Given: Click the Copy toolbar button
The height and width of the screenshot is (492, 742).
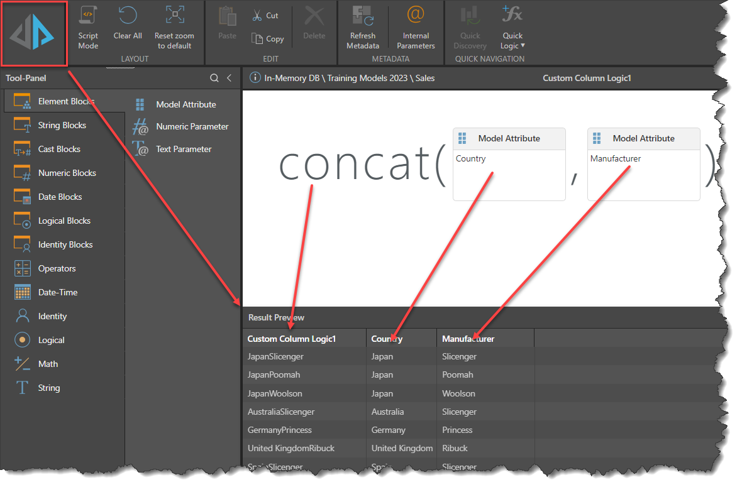Looking at the screenshot, I should (x=268, y=39).
